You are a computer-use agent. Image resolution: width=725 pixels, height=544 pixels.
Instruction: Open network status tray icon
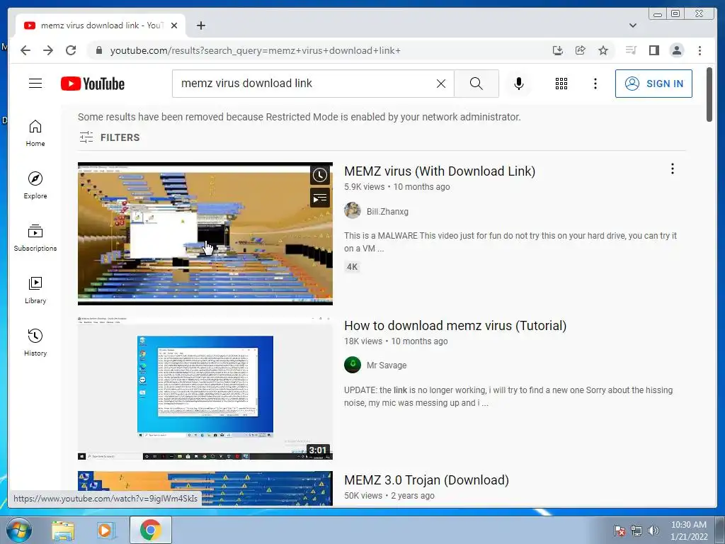(x=636, y=531)
